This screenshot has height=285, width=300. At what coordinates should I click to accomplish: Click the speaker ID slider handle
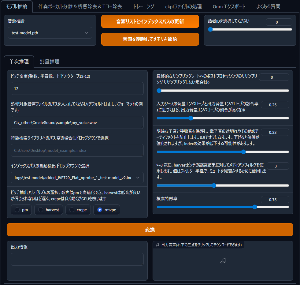click(x=210, y=29)
